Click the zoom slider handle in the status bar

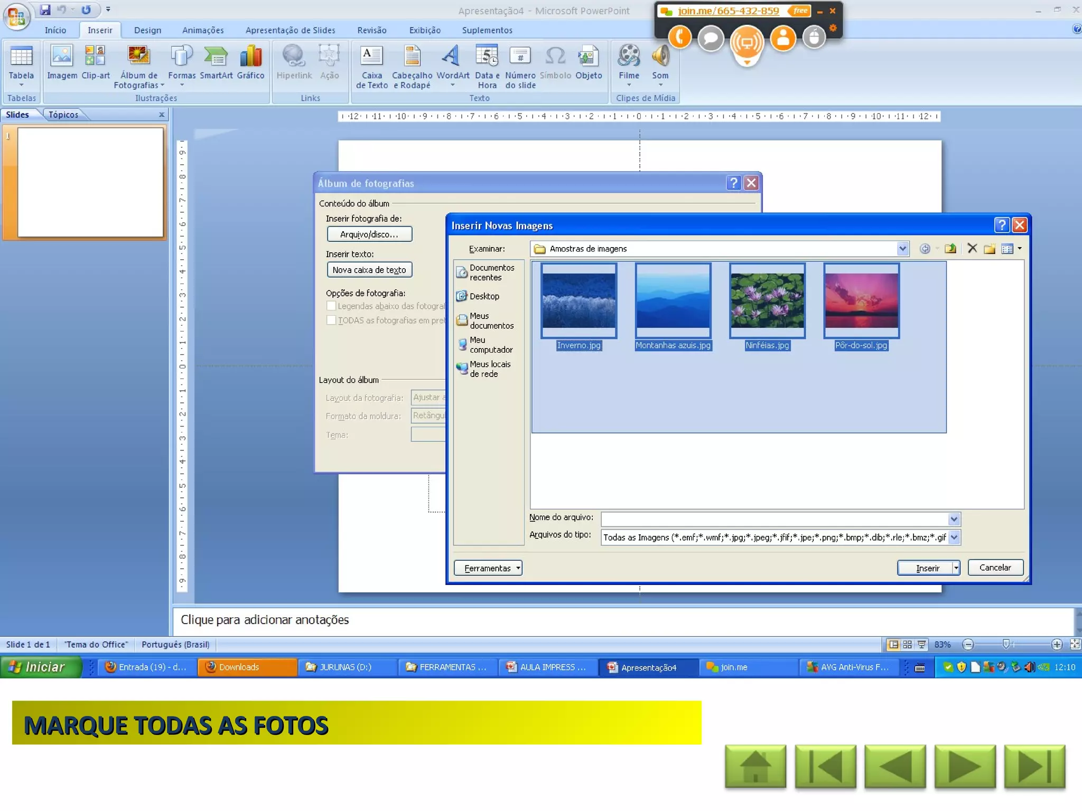click(1006, 644)
